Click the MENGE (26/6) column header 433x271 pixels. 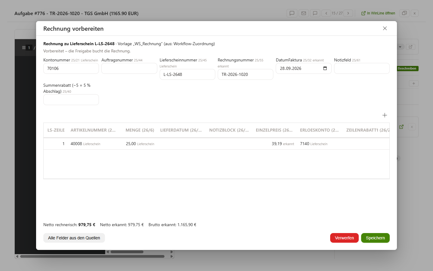140,130
